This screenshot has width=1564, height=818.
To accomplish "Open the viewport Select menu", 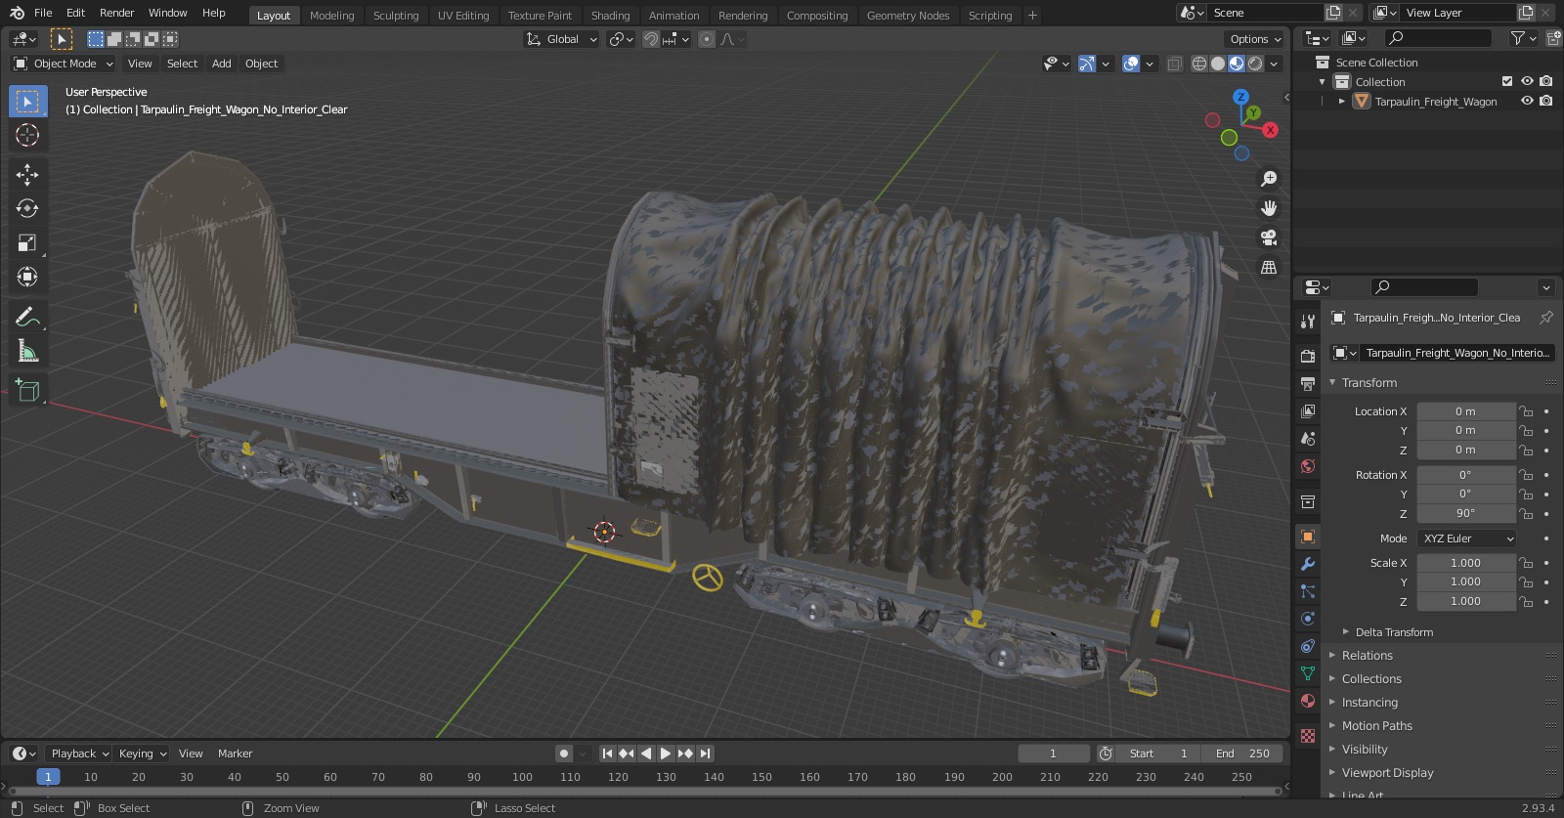I will 182,64.
